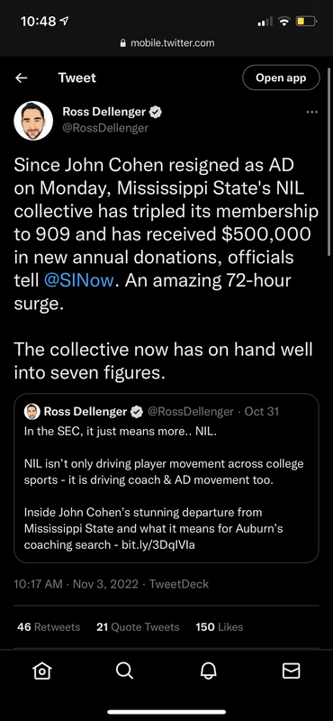
Task: Tap Ross Dellenger's large profile avatar
Action: pyautogui.click(x=33, y=121)
